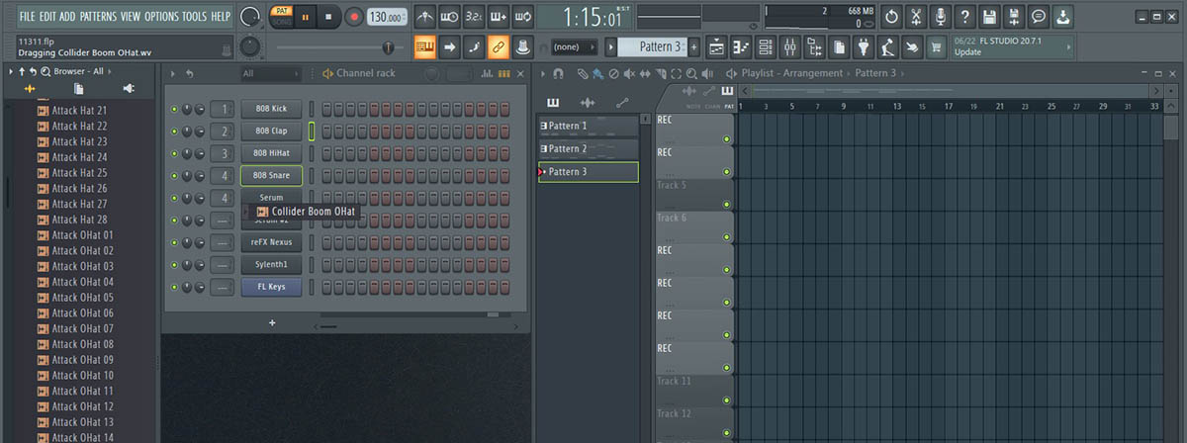Toggle the link/multilink controllers icon
Viewport: 1187px width, 443px height.
pyautogui.click(x=499, y=46)
